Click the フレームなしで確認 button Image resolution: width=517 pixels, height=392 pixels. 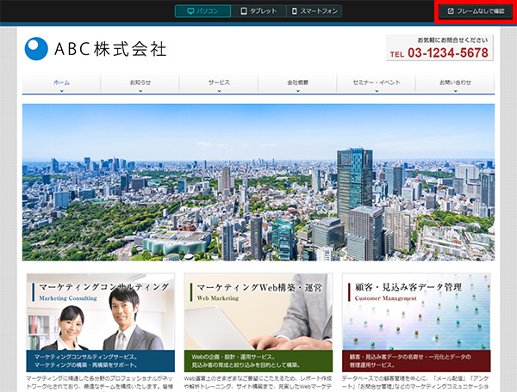[x=476, y=11]
